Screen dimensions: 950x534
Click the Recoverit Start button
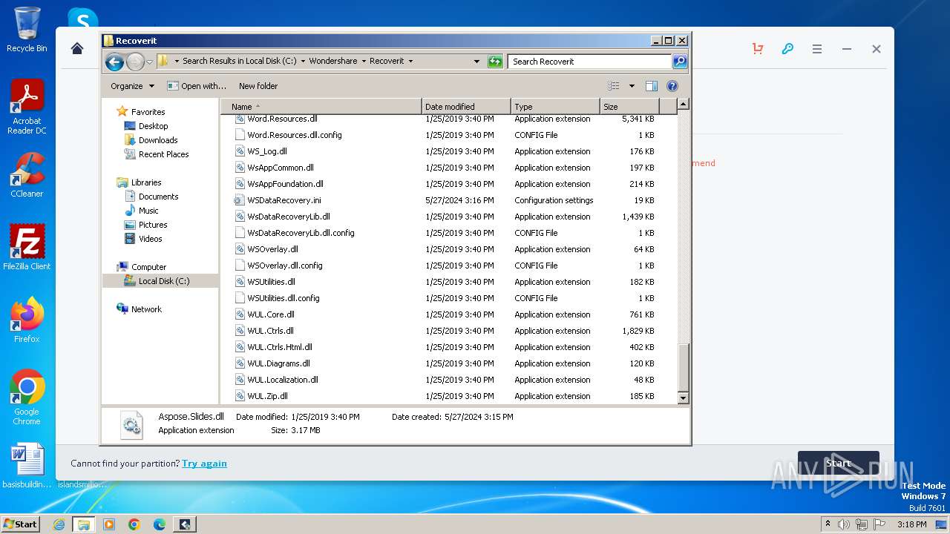tap(839, 464)
